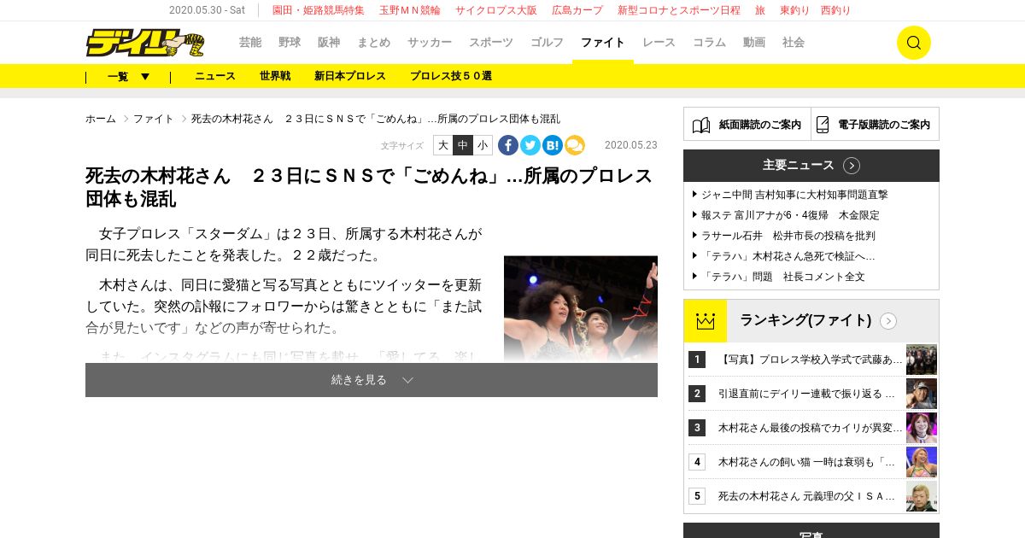Open ranking 1 プロレス学校入学式 article
This screenshot has width=1025, height=538.
pos(810,360)
